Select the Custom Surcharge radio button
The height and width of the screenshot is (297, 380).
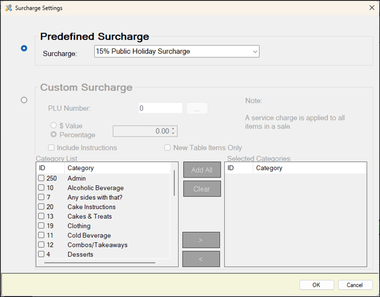click(x=24, y=100)
